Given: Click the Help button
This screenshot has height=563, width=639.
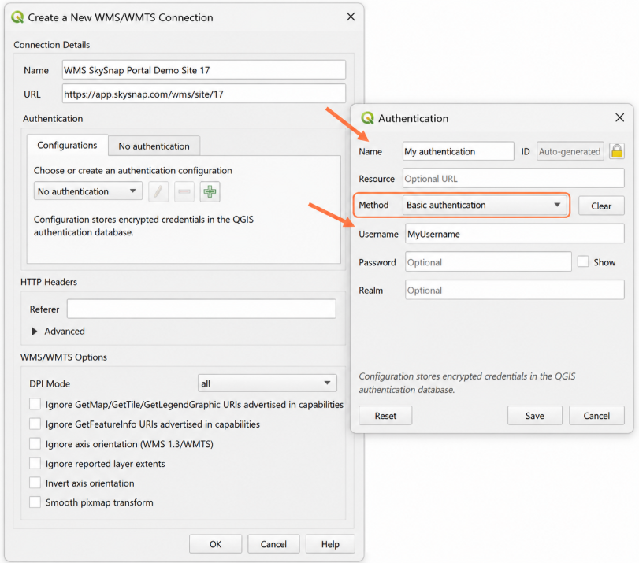Looking at the screenshot, I should 330,544.
